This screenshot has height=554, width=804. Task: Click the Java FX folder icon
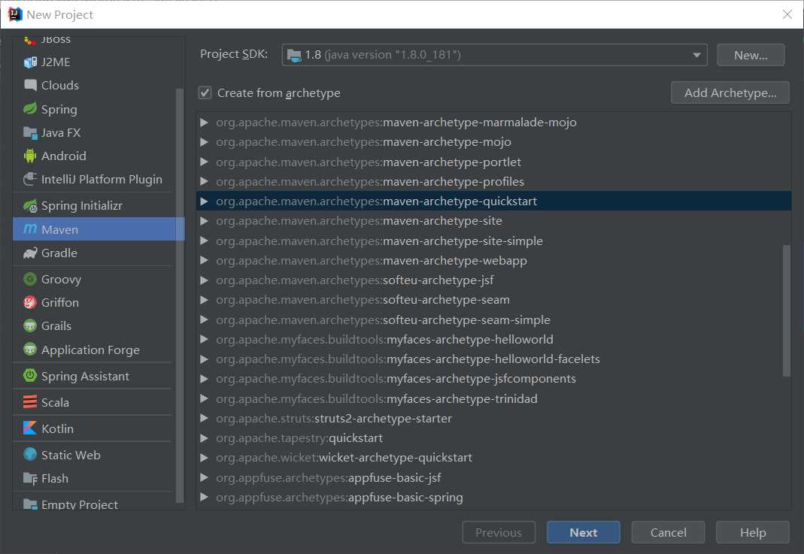(x=30, y=133)
